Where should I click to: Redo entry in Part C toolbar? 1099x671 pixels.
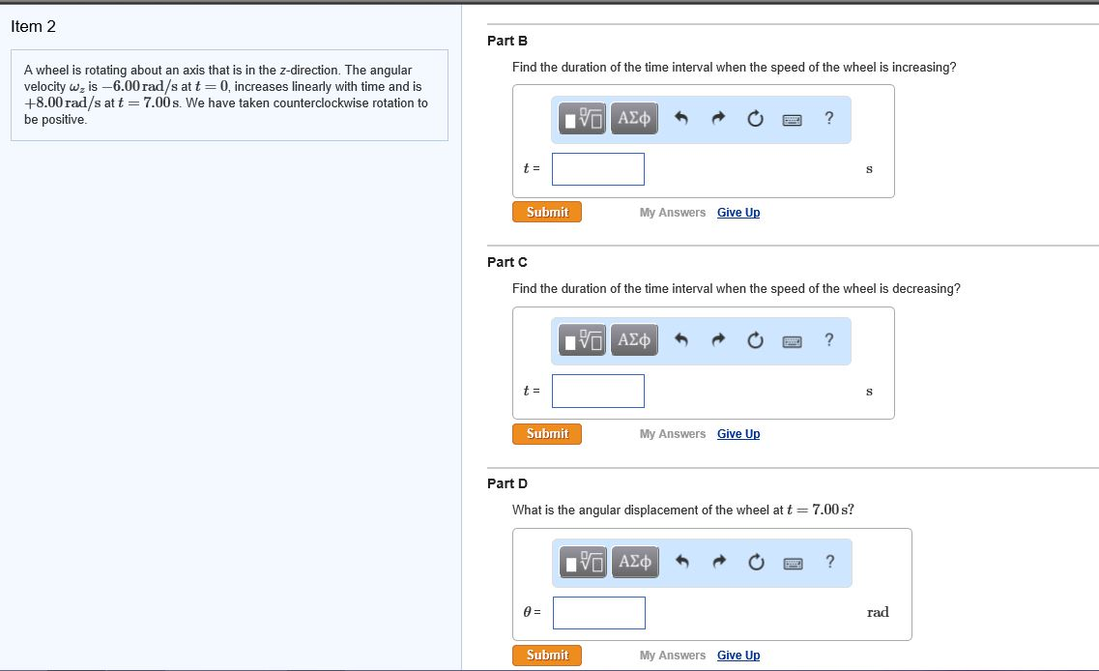click(x=718, y=340)
